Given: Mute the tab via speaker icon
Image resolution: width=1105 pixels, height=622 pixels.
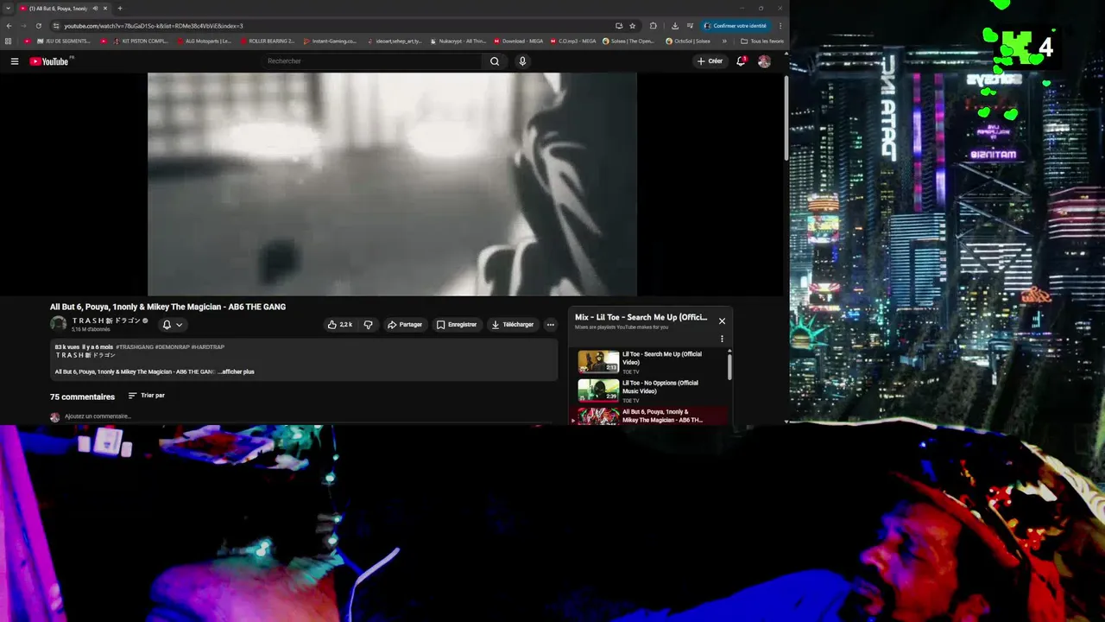Looking at the screenshot, I should point(95,8).
